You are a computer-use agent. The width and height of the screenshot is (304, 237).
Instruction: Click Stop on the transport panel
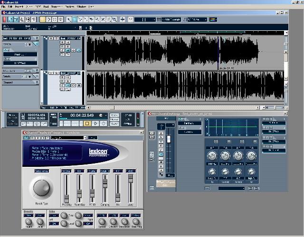pyautogui.click(x=87, y=123)
